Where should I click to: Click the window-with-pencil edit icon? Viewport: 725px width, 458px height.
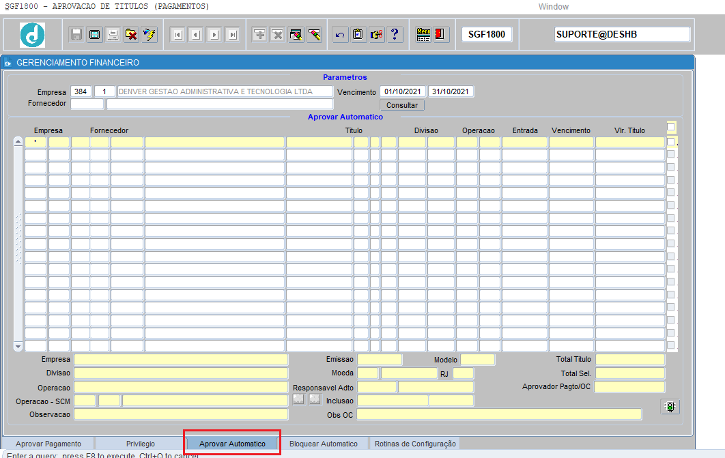pyautogui.click(x=296, y=35)
